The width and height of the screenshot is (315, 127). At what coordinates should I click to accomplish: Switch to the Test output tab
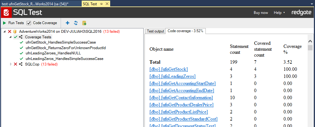156,31
